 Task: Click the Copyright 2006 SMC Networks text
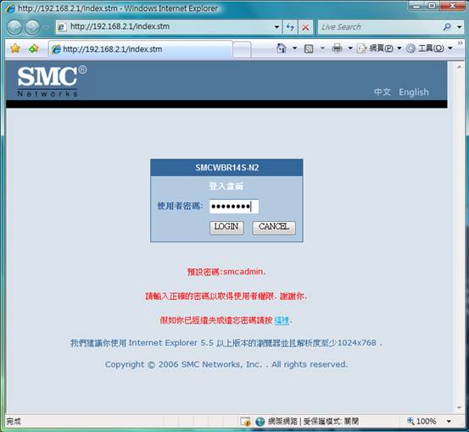click(x=226, y=364)
